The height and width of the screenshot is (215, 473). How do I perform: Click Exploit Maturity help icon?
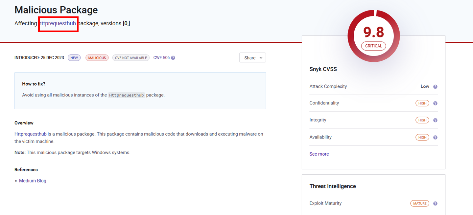[x=435, y=204]
